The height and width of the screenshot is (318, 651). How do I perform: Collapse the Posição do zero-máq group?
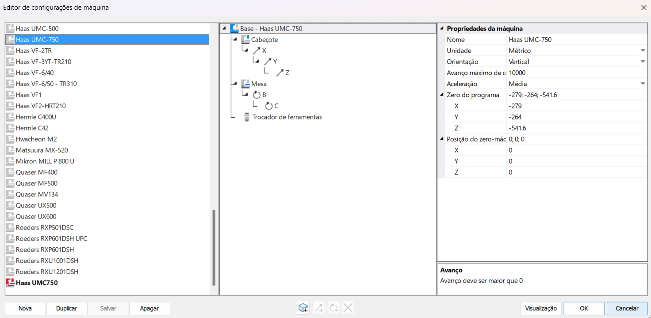tap(441, 139)
